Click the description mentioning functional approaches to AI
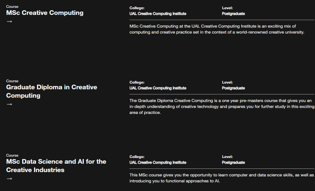Viewport: 315px width, 191px height. [x=222, y=178]
